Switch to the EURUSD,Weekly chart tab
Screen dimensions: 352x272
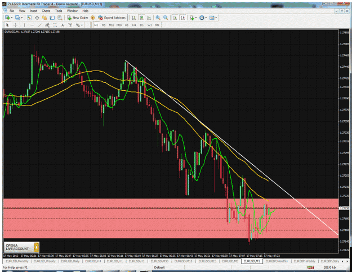tap(44, 261)
